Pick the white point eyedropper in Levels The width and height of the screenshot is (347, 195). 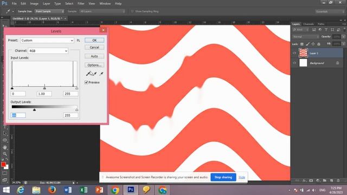(x=101, y=74)
